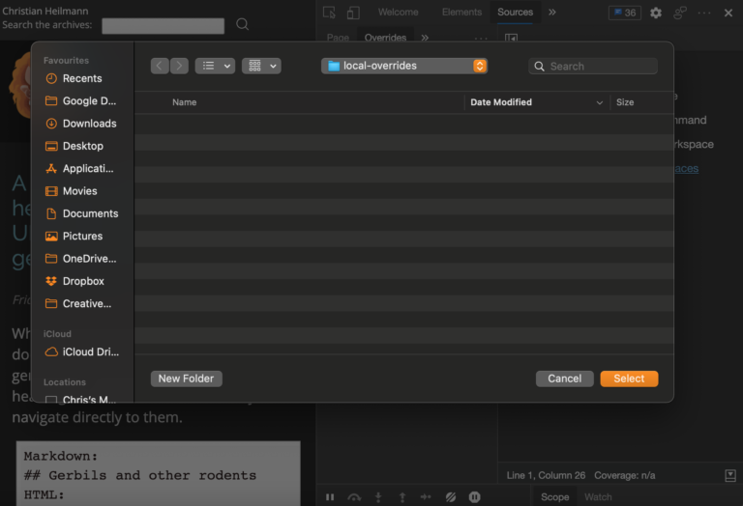This screenshot has width=743, height=506.
Task: Click the Pictures image icon
Action: pyautogui.click(x=51, y=236)
